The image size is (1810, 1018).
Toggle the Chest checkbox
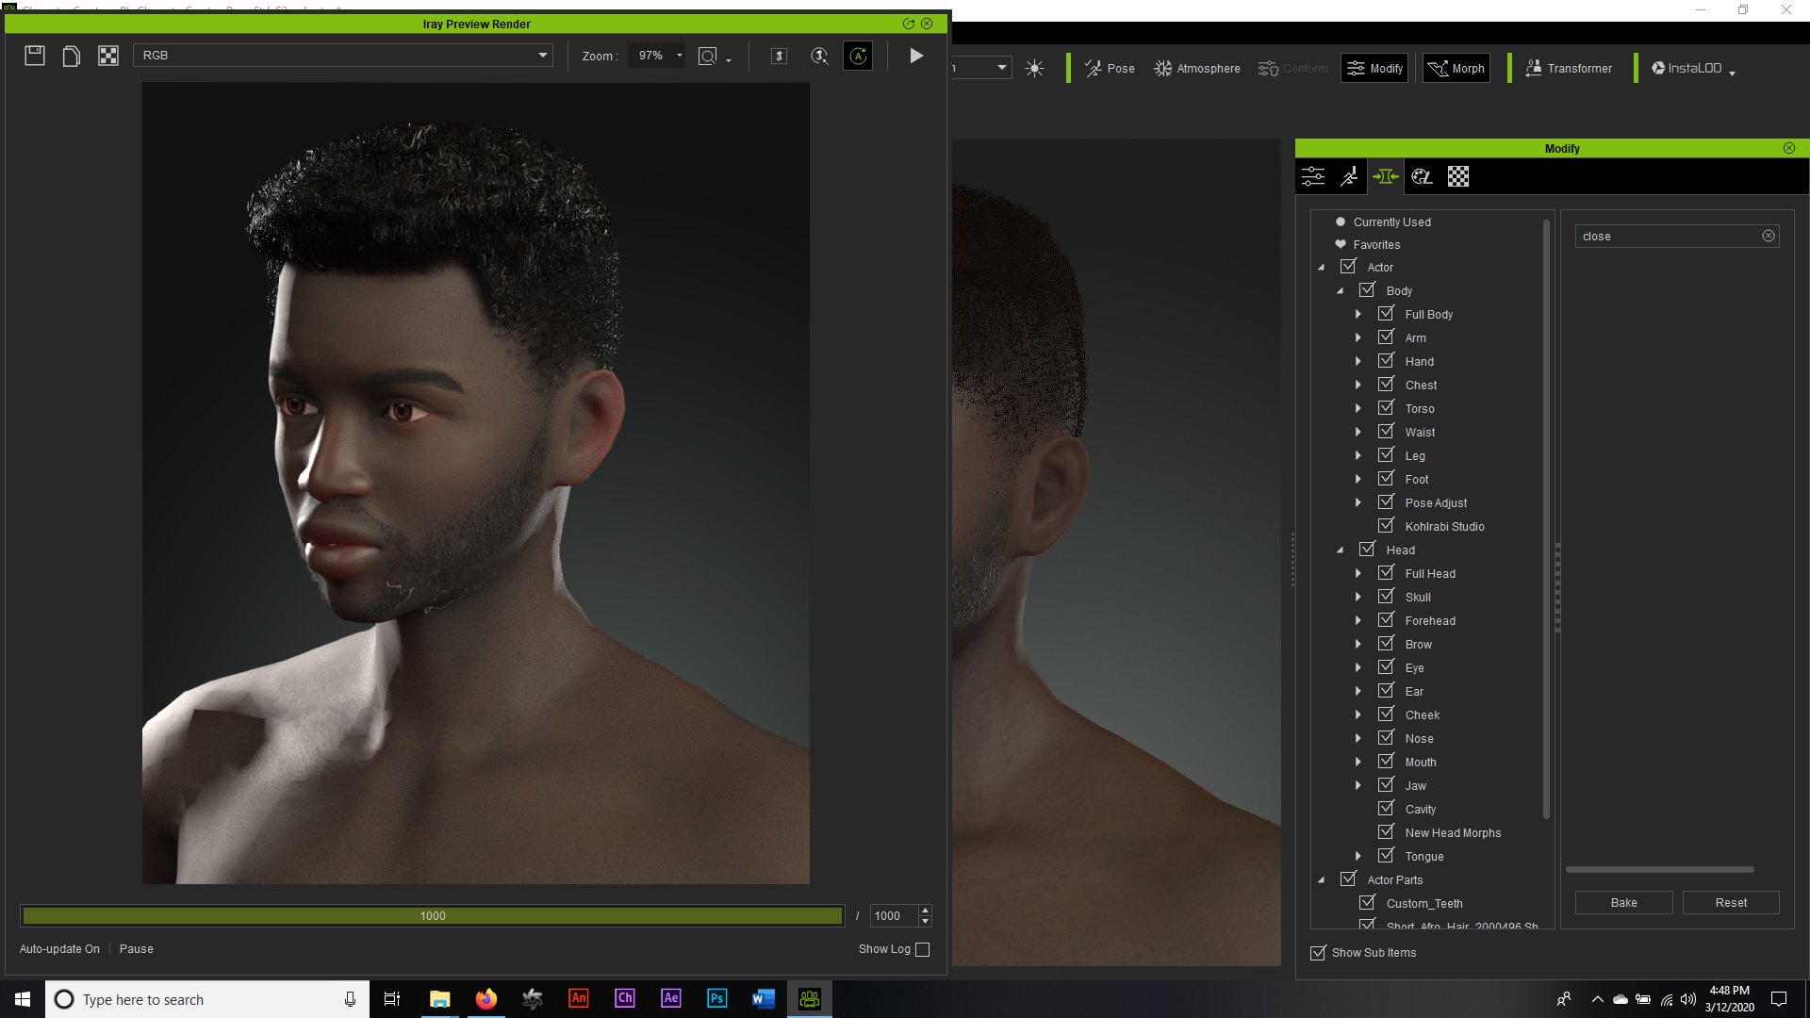click(x=1387, y=385)
